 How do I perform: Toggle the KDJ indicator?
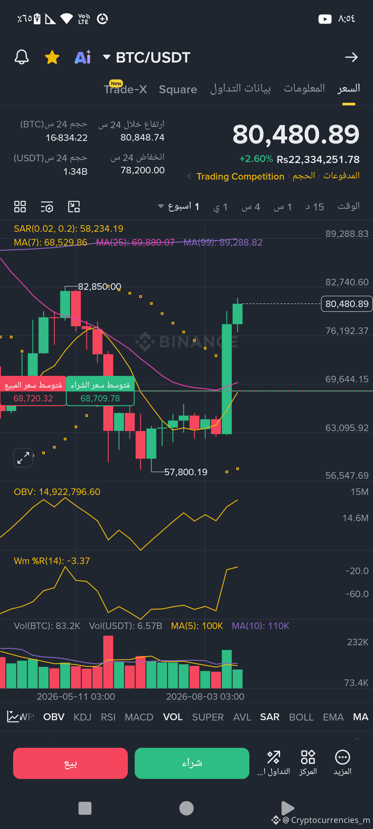[x=83, y=717]
